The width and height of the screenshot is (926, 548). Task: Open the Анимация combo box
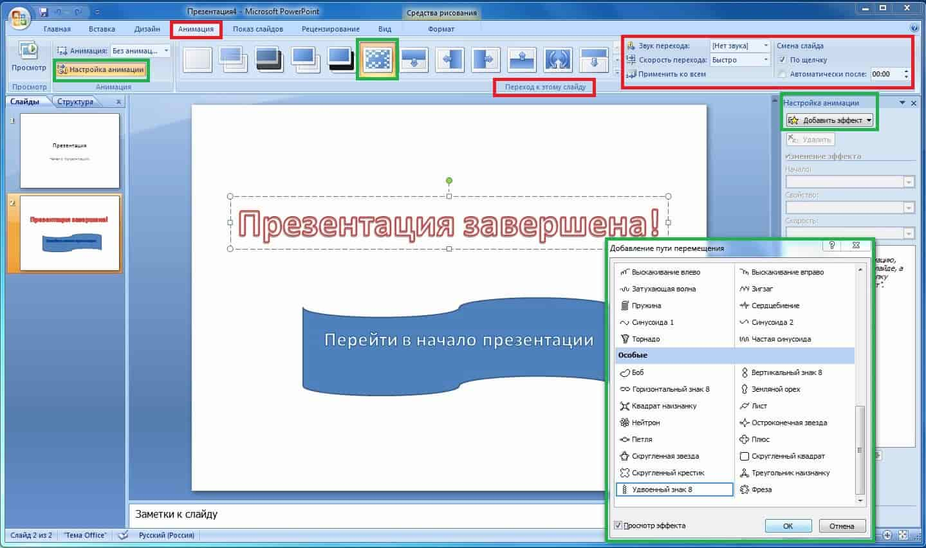pyautogui.click(x=140, y=50)
